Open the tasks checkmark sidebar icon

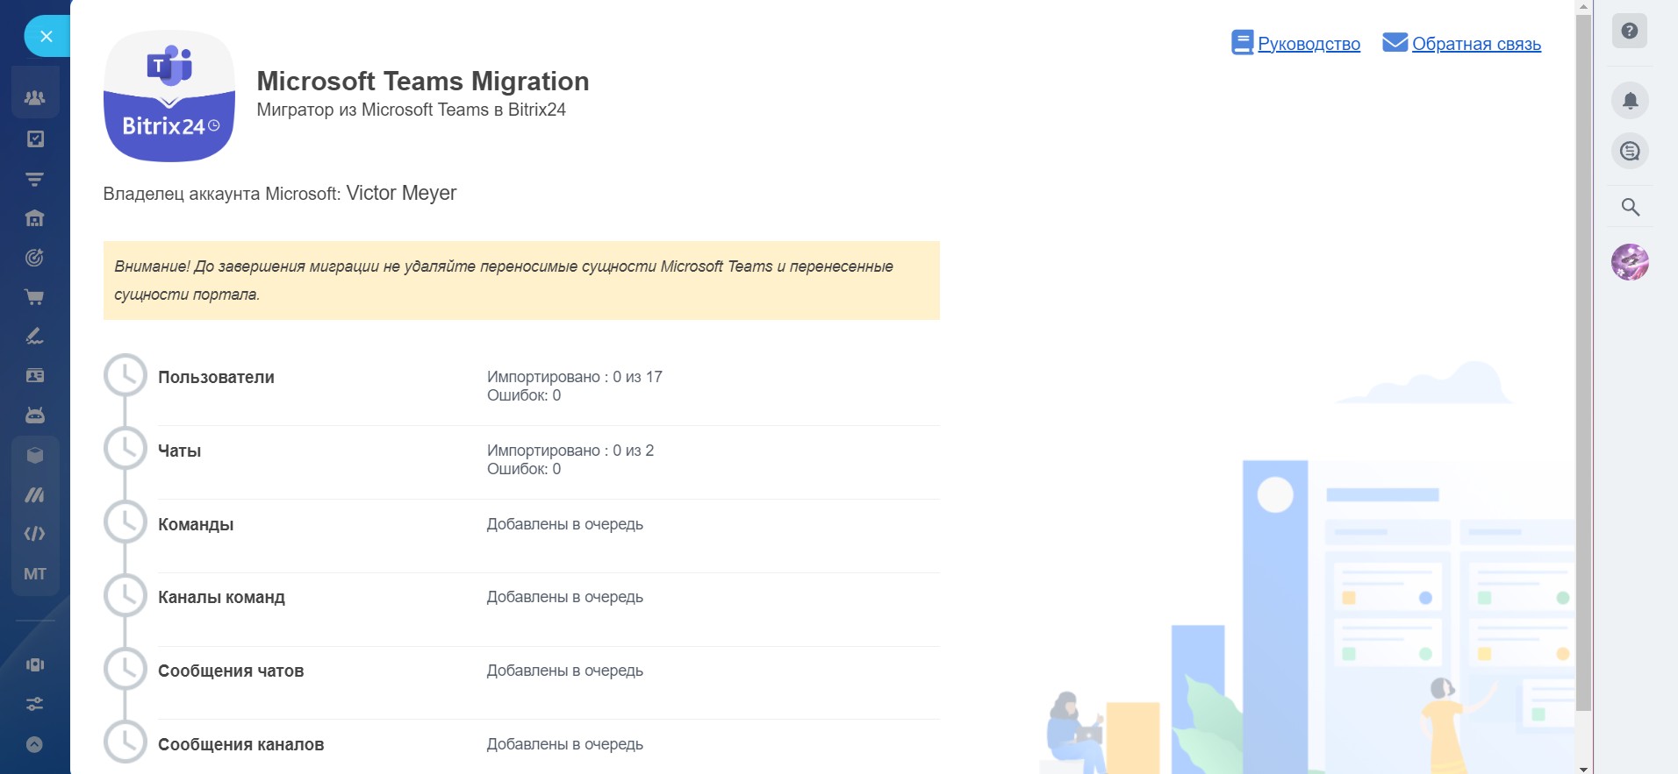(x=35, y=138)
